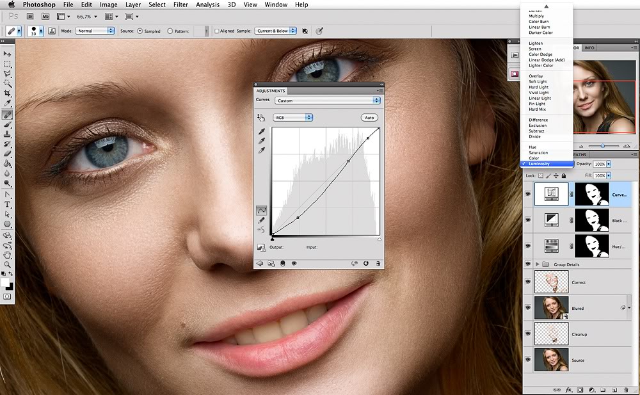Hide the Cleanup layer
Screen dimensions: 640x395
point(528,334)
